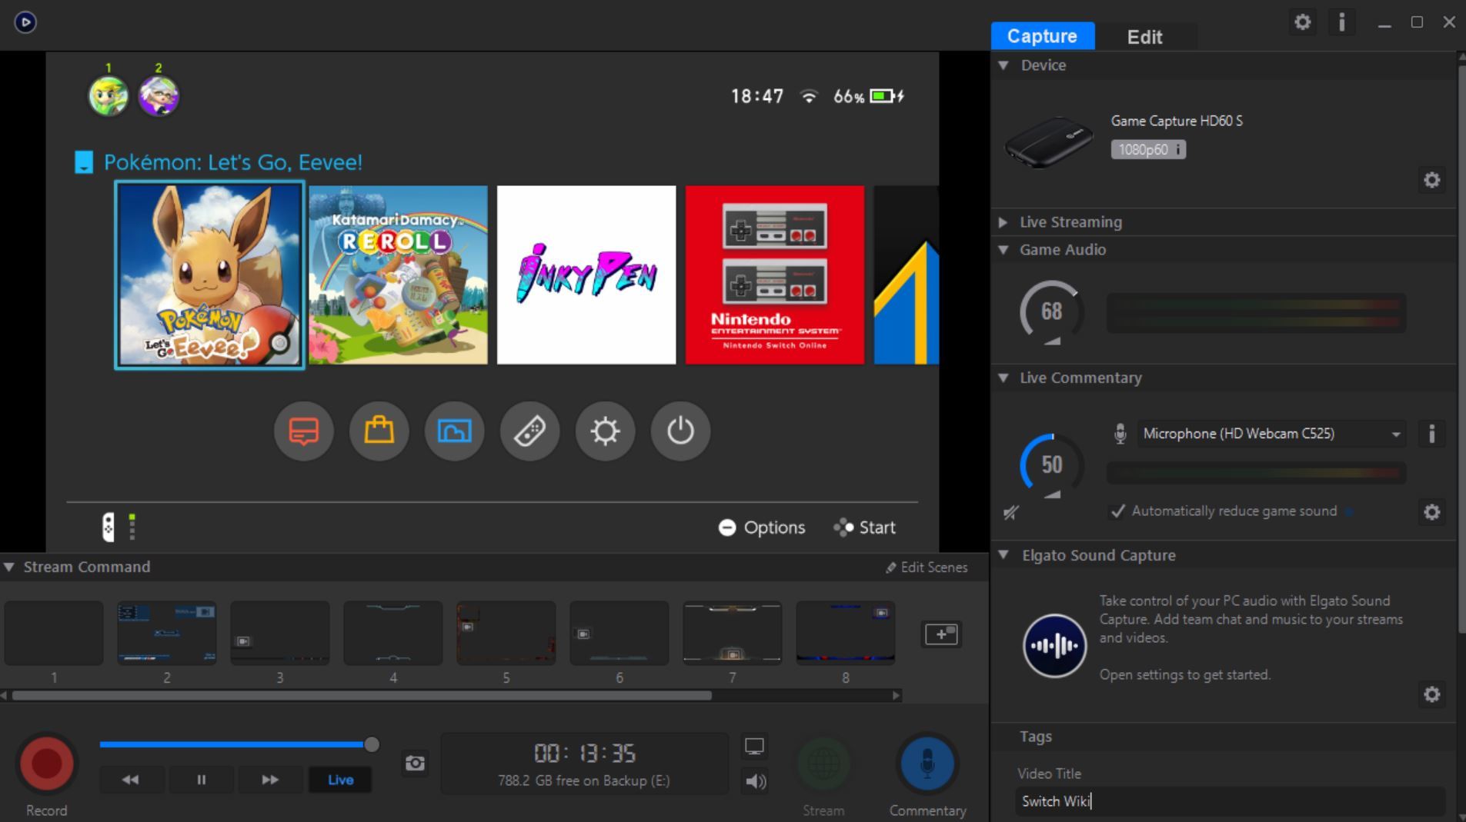1466x822 pixels.
Task: Open microphone info icon next to dropdown
Action: (x=1431, y=434)
